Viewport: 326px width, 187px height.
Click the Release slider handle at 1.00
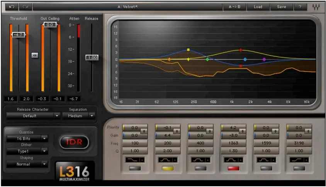point(92,57)
